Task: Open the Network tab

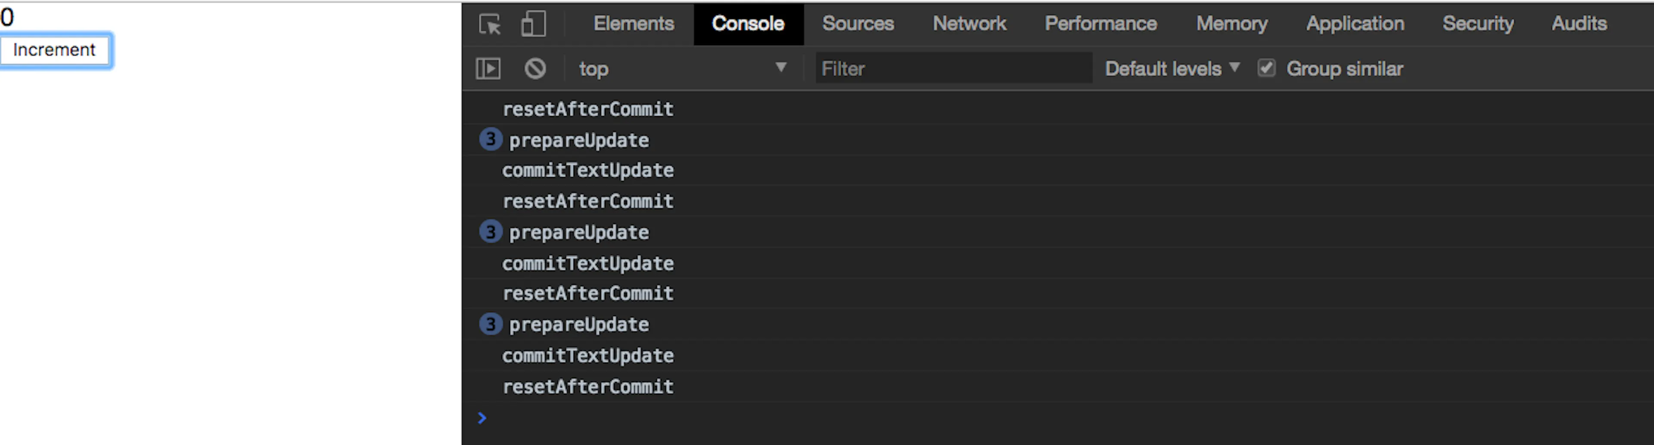Action: tap(970, 24)
